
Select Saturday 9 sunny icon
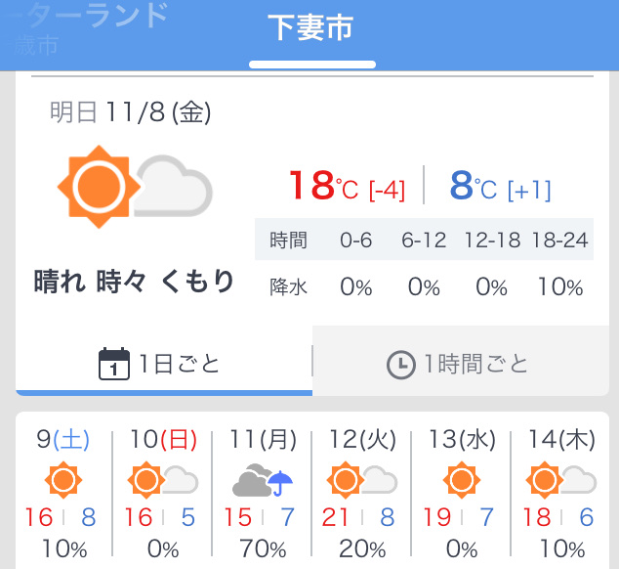(63, 480)
